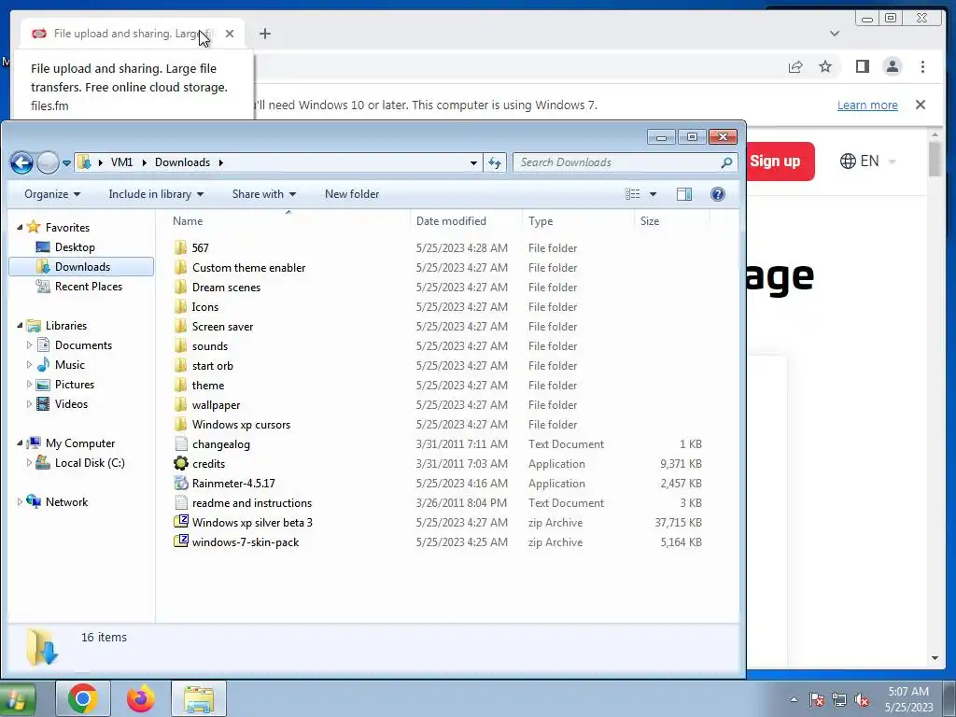Click the Explorer Back arrow button
956x717 pixels.
pyautogui.click(x=22, y=162)
